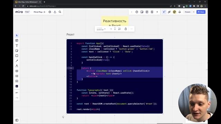
Task: Go forward in browser history
Action: [19, 6]
